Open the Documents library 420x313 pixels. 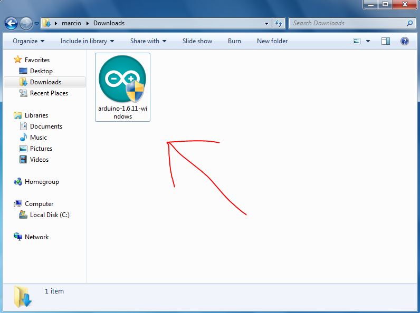(46, 126)
